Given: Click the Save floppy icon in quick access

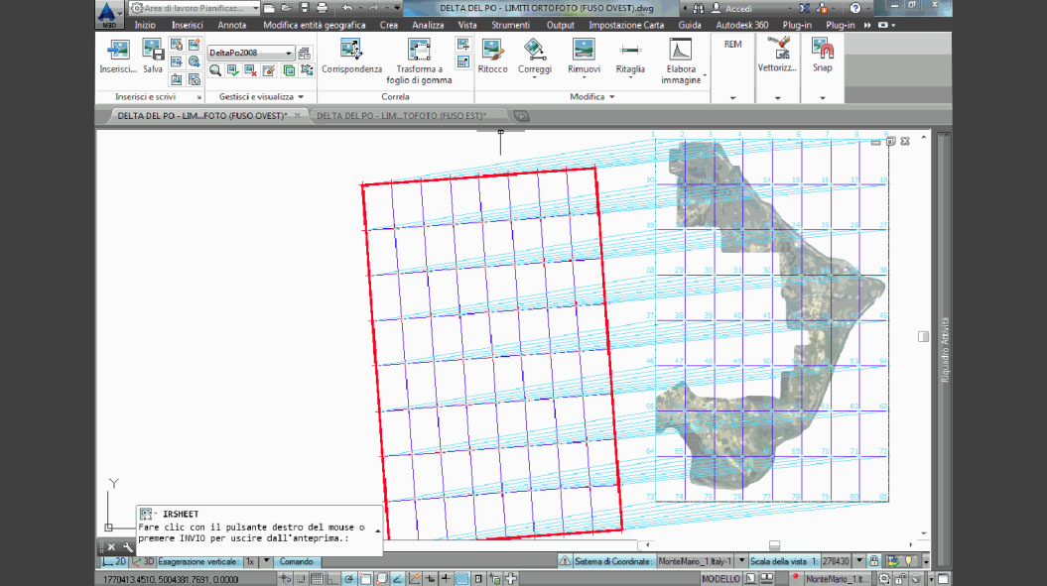Looking at the screenshot, I should (x=304, y=8).
